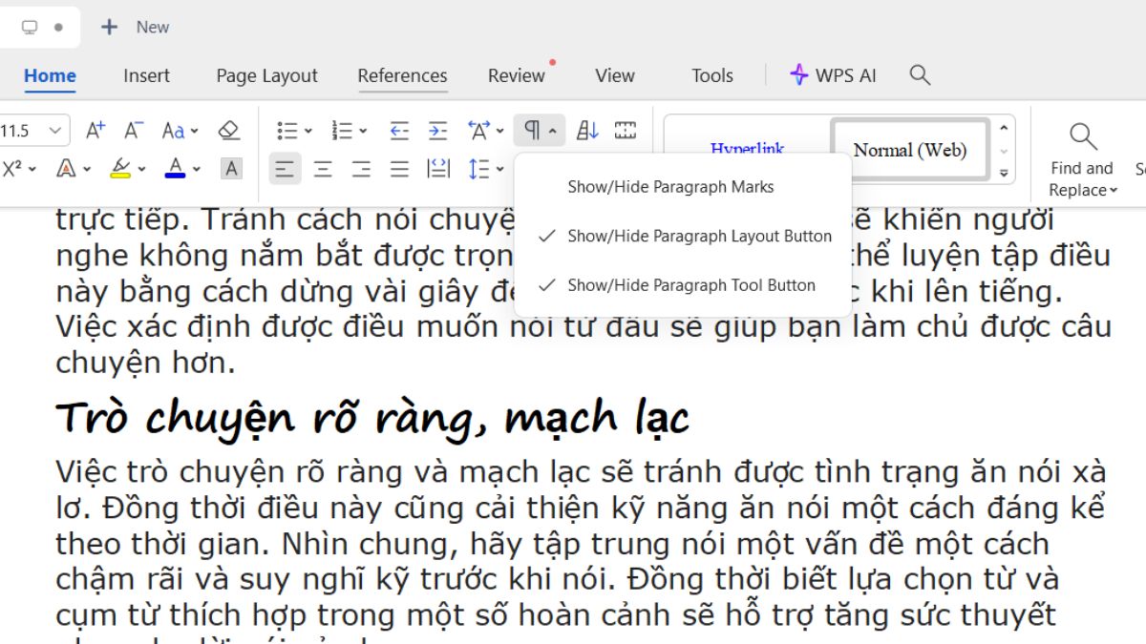Open the Review tab
The width and height of the screenshot is (1146, 644).
click(x=516, y=75)
